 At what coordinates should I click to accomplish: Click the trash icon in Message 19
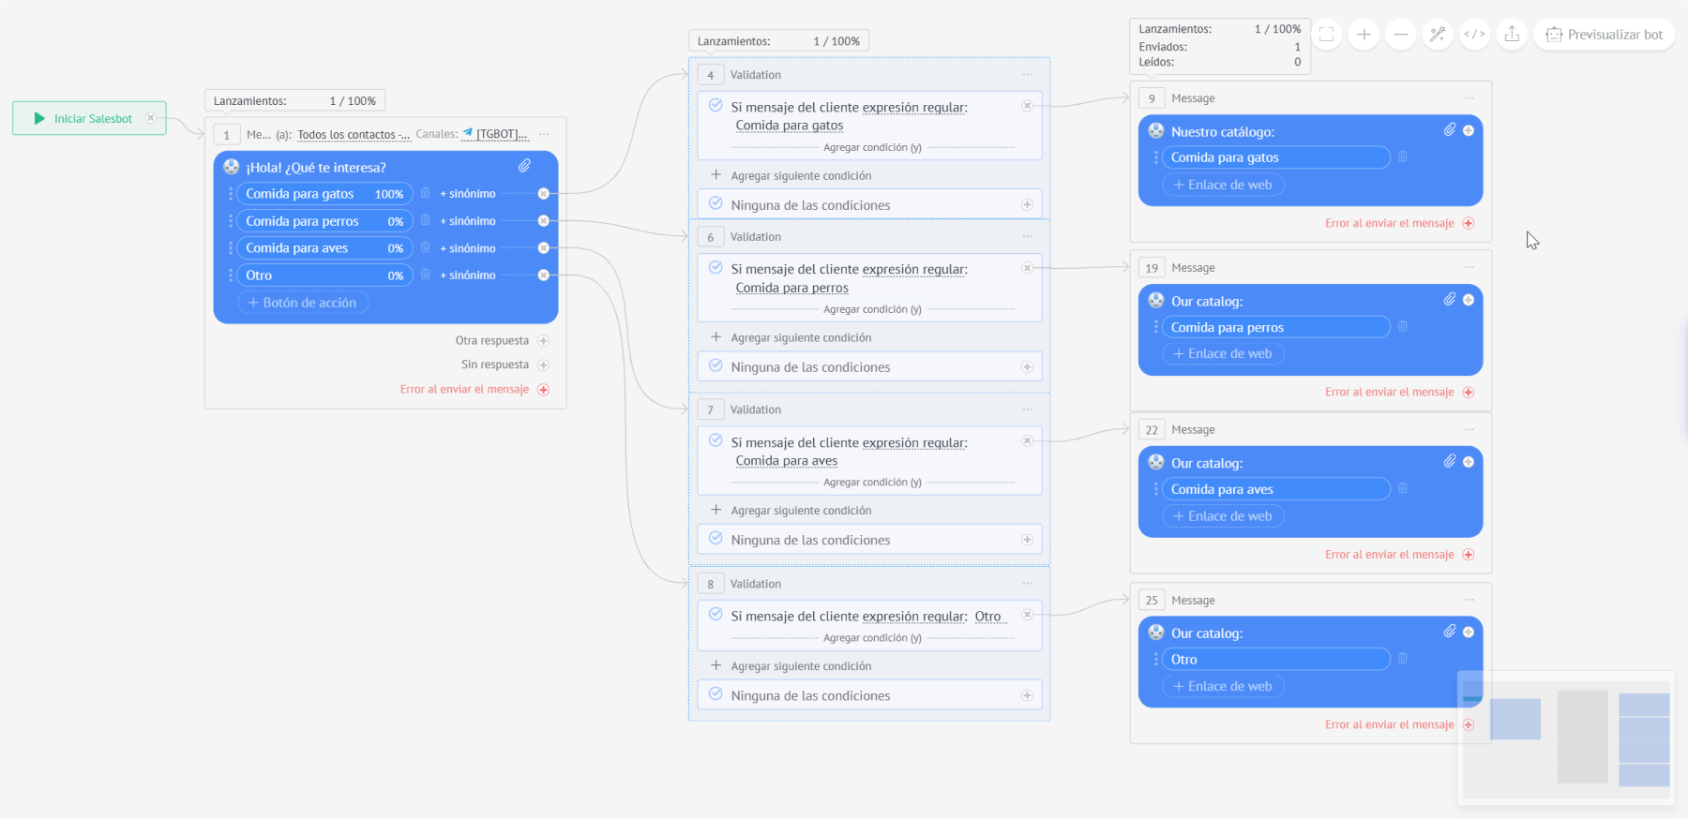click(1403, 326)
